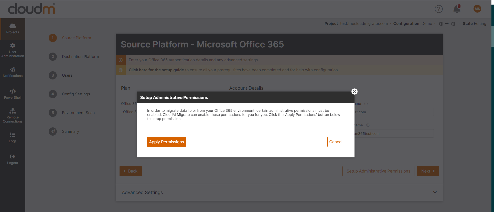Click the Configuration Demo label
494x212 pixels.
point(413,24)
